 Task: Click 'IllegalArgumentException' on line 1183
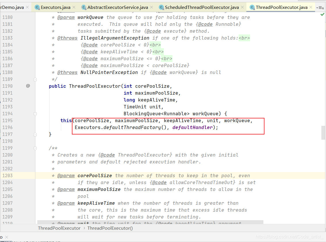click(x=115, y=38)
